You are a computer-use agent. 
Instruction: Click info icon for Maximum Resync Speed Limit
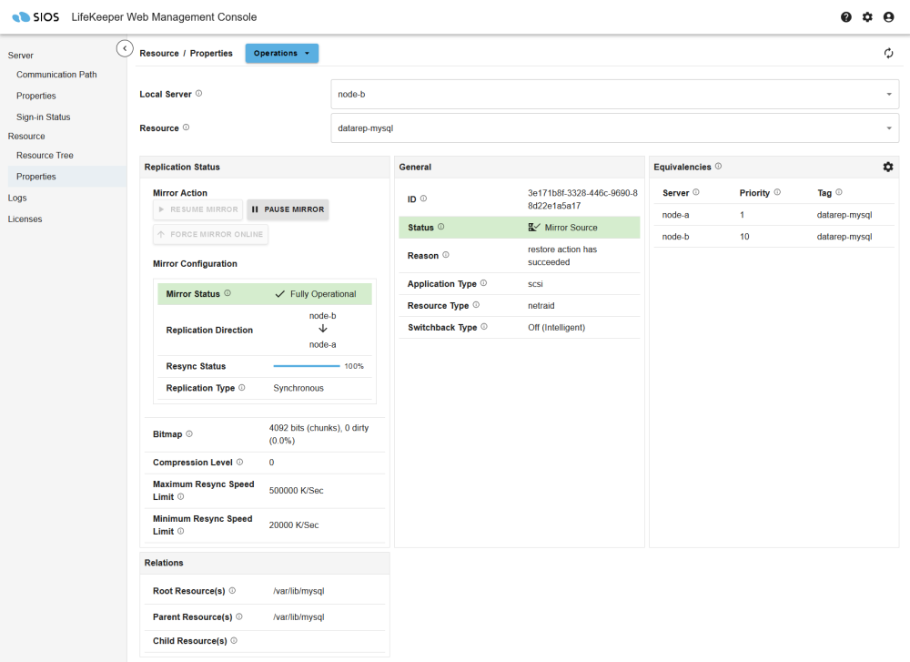(180, 496)
